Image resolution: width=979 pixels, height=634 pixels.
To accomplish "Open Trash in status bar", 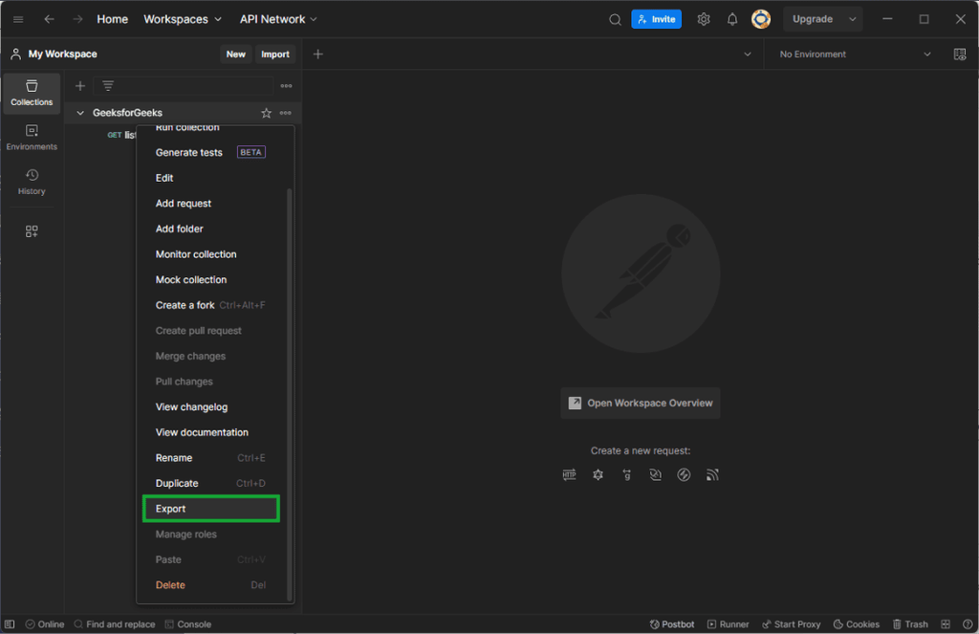I will click(x=910, y=624).
